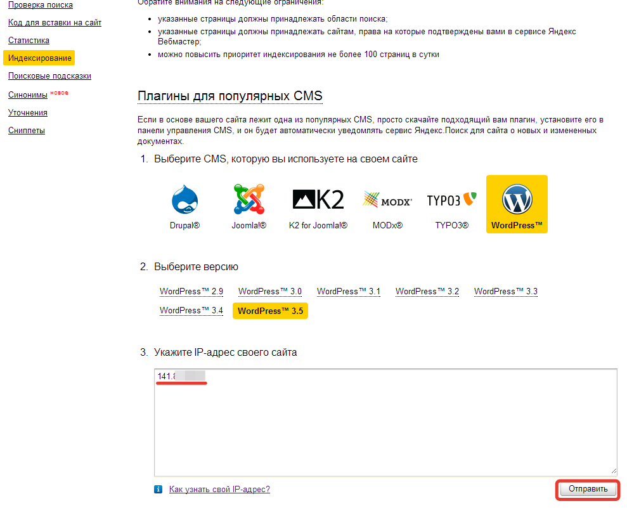
Task: Navigate to the 'Уточнения' section
Action: [28, 113]
